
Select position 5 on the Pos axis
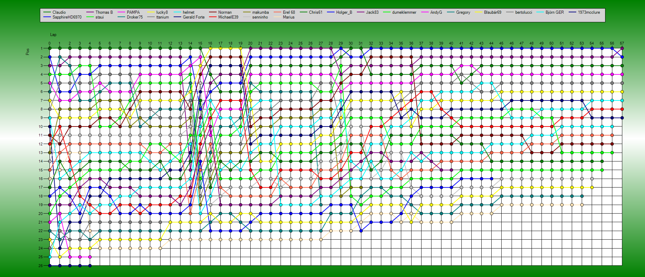pos(41,83)
